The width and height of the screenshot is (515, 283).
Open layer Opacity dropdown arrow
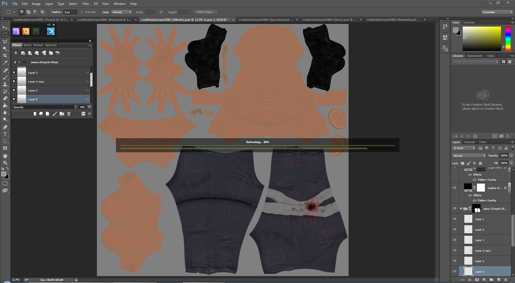pyautogui.click(x=511, y=156)
